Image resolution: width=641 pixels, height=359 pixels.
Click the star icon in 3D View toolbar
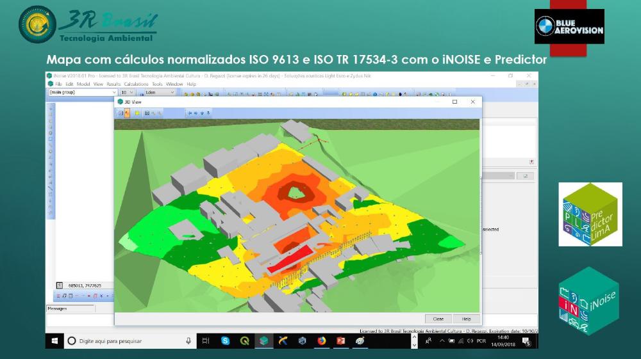click(x=203, y=113)
